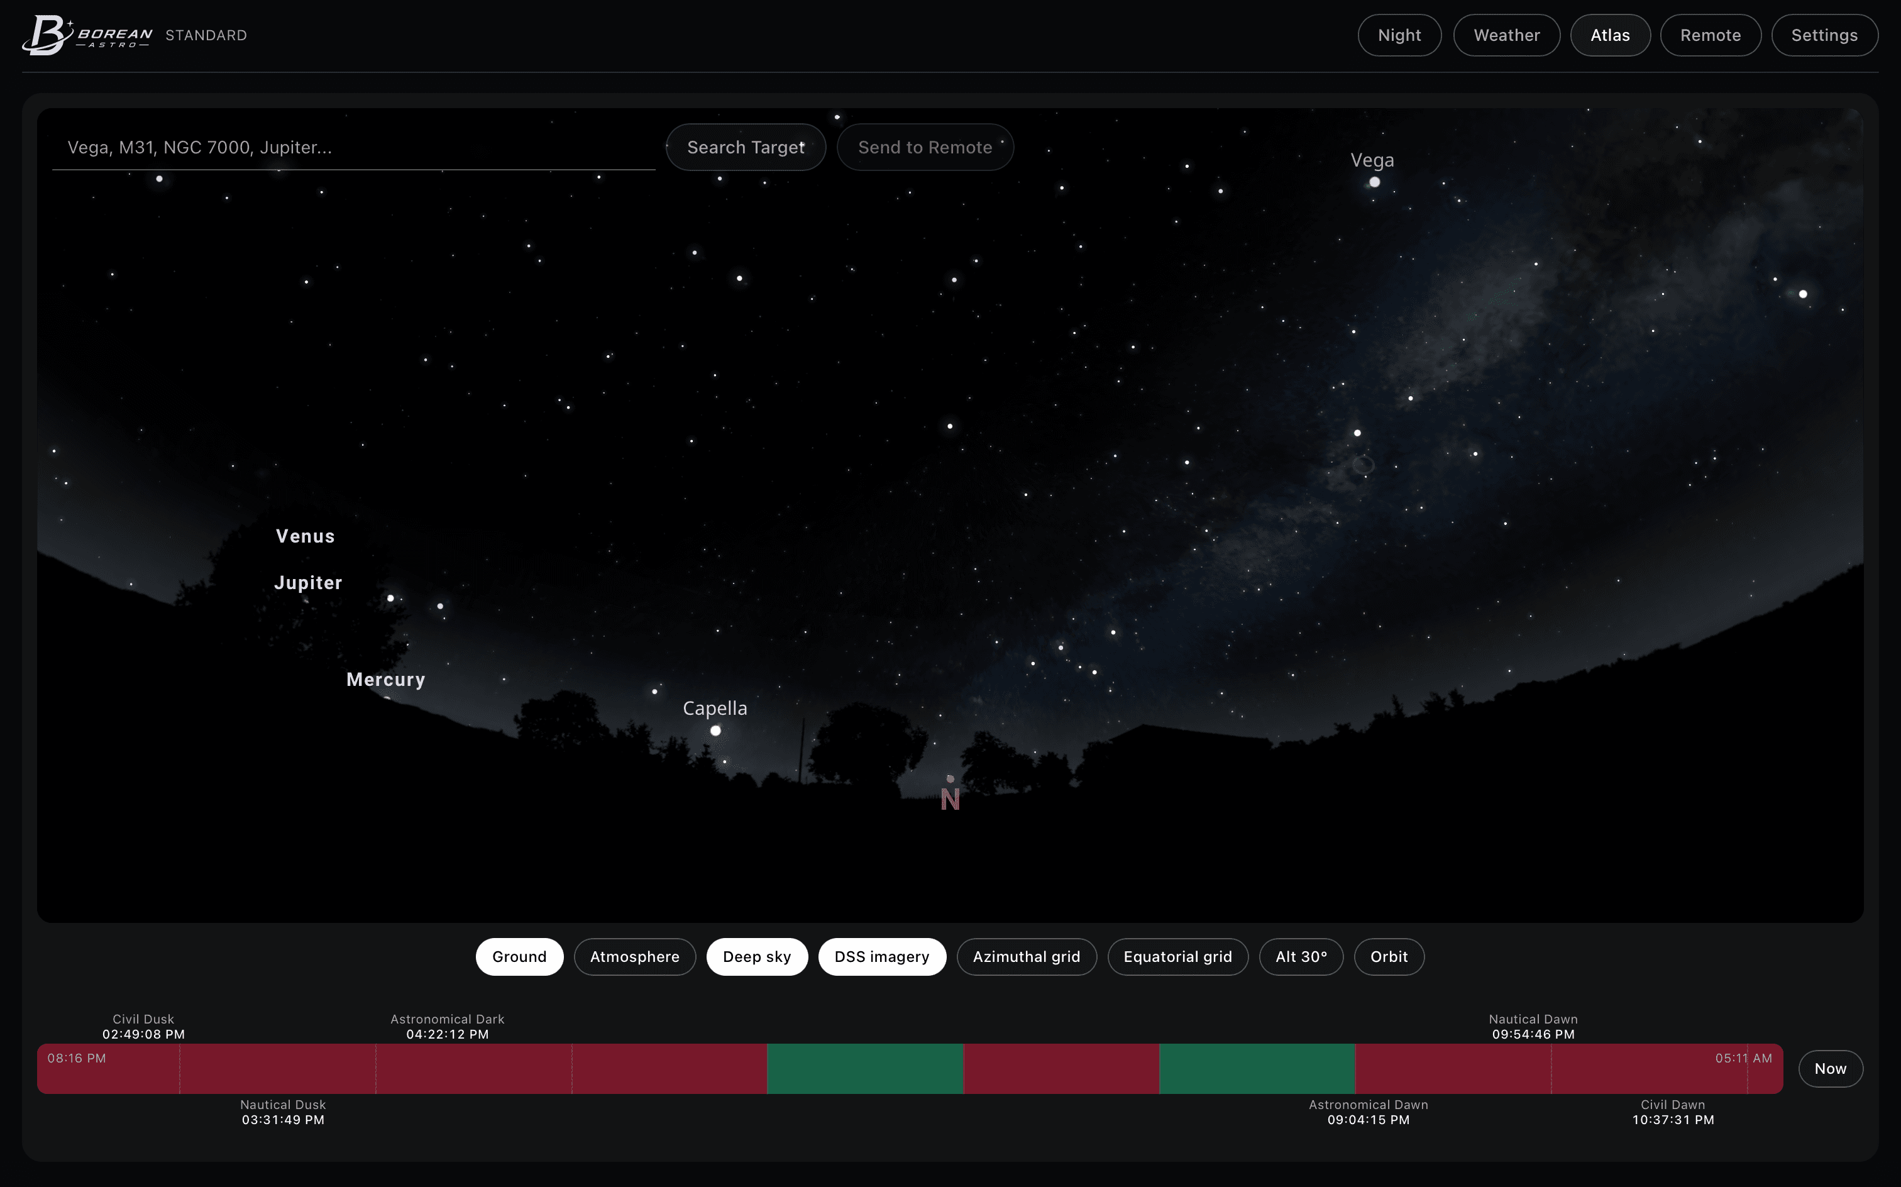This screenshot has height=1187, width=1901.
Task: Disable DSS imagery overlay
Action: click(x=881, y=957)
